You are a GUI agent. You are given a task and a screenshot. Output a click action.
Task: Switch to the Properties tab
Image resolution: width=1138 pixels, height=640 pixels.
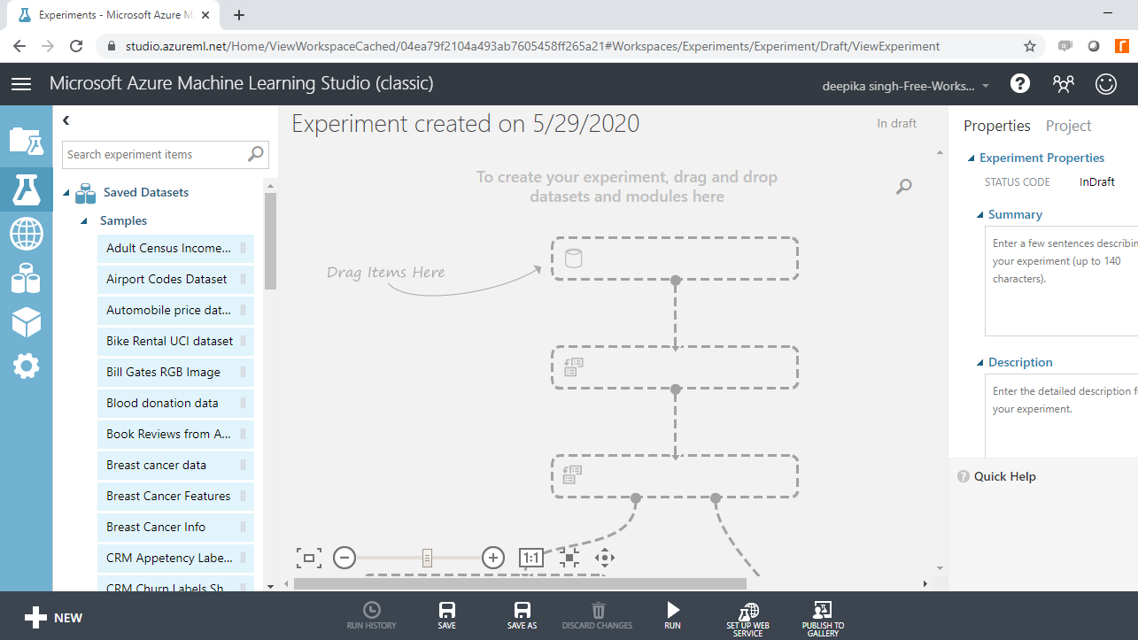[x=997, y=126]
